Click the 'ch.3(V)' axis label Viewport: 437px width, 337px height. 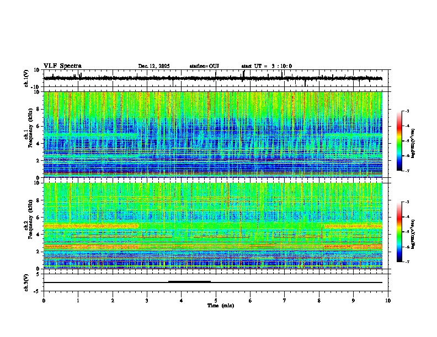click(26, 282)
